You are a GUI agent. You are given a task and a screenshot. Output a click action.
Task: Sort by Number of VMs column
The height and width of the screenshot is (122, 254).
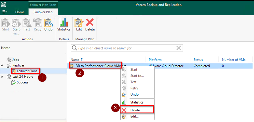pos(234,60)
